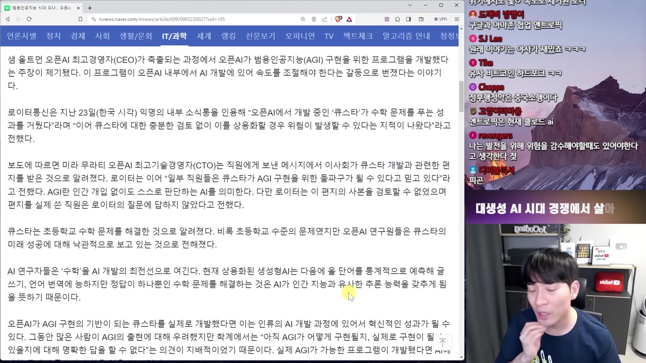The image size is (646, 363).
Task: Select the IT/과학 section tab
Action: [x=174, y=36]
